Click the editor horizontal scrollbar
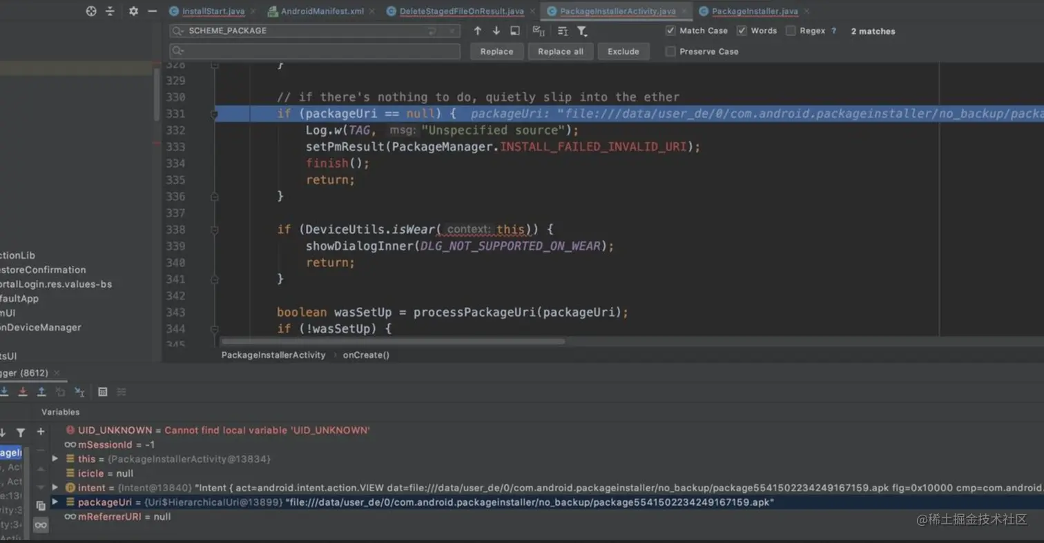Screen dimensions: 1044x543 393,341
